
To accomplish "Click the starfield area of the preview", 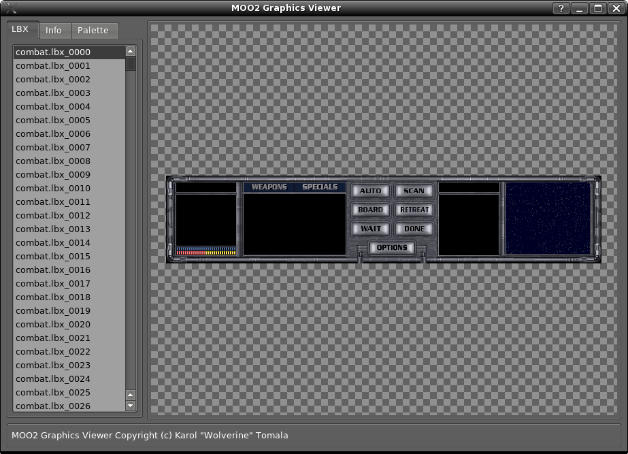I will (x=548, y=218).
